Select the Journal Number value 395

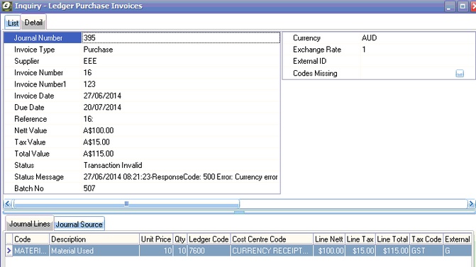181,38
